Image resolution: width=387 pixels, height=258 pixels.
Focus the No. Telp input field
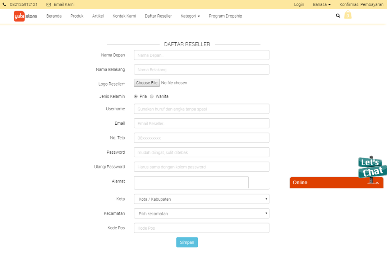pos(201,138)
